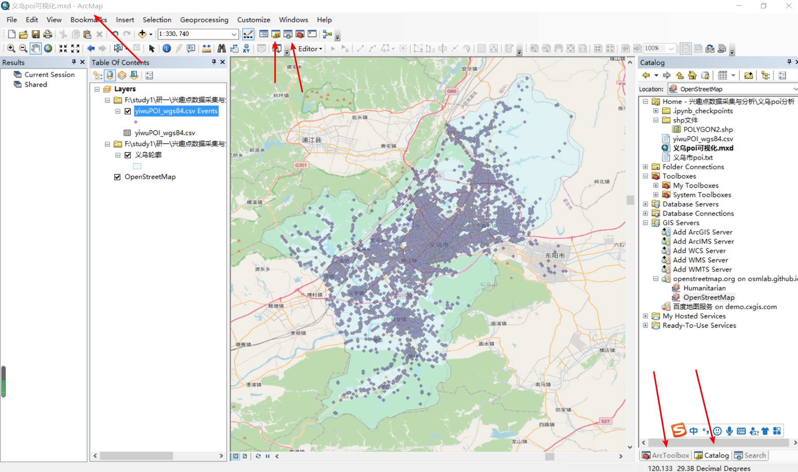Click the 义乌轮廓 layer color swatch

coord(137,166)
